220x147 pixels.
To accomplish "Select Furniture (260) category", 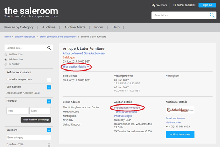I will pos(15,144).
